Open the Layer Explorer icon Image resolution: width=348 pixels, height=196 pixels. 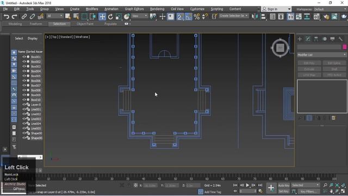click(x=281, y=16)
